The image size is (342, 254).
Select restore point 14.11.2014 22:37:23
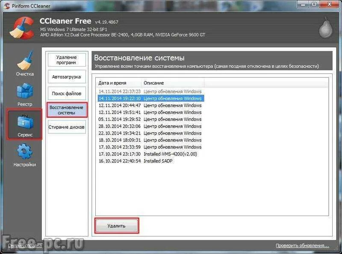coord(151,91)
